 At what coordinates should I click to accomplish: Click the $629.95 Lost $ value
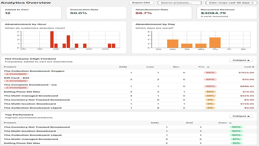(247, 96)
